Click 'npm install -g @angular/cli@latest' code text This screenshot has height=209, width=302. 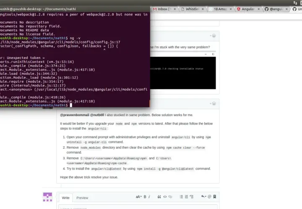[165, 169]
